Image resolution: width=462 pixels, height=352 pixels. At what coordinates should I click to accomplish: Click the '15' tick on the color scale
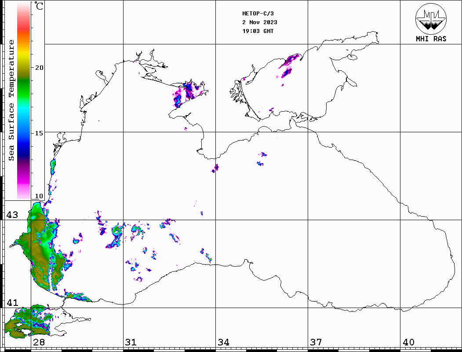[39, 133]
